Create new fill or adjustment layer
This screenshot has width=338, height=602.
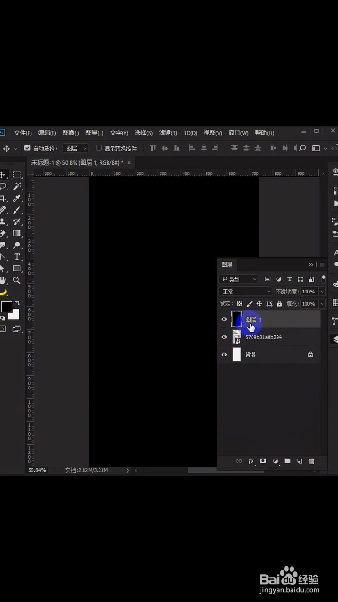276,461
